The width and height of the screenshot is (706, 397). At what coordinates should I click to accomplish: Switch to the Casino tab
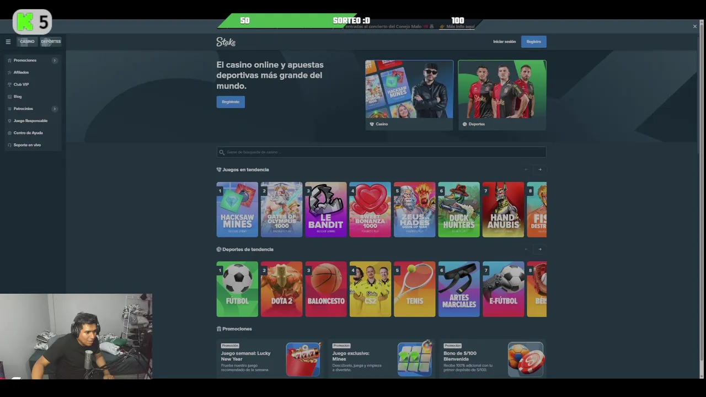click(27, 41)
